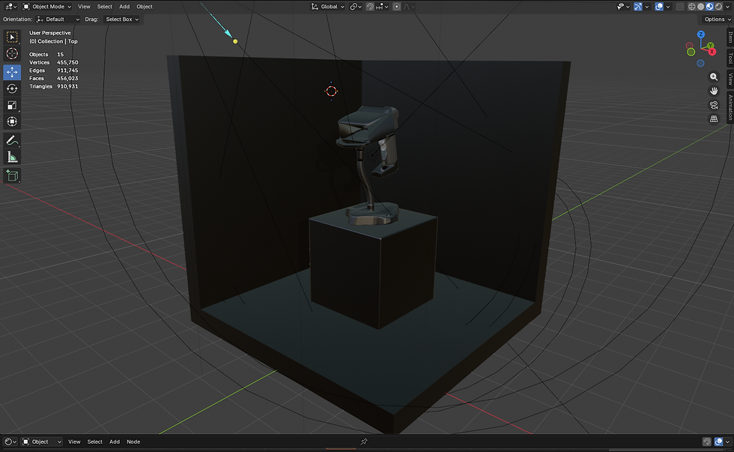Click the yellow light object origin dot

(235, 41)
